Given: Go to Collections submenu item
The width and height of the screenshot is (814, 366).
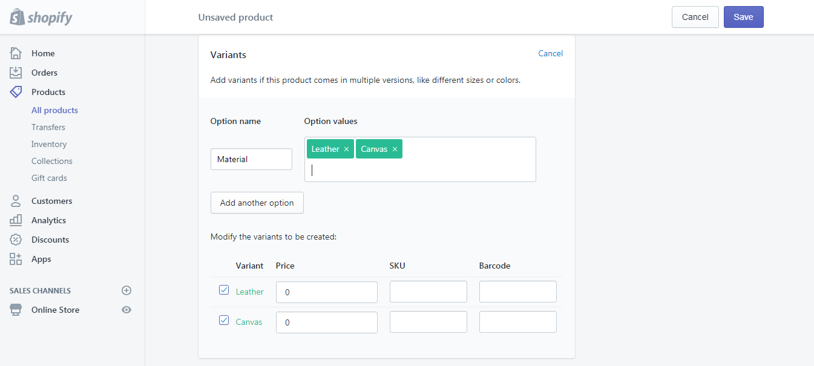Looking at the screenshot, I should point(52,161).
